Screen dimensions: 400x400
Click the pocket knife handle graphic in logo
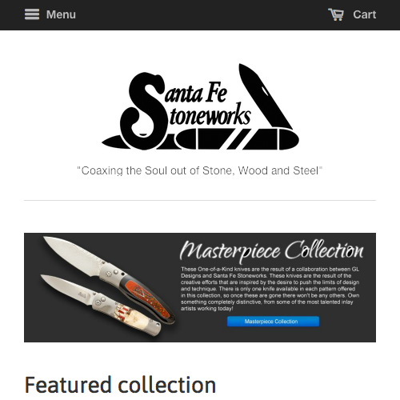[200, 139]
